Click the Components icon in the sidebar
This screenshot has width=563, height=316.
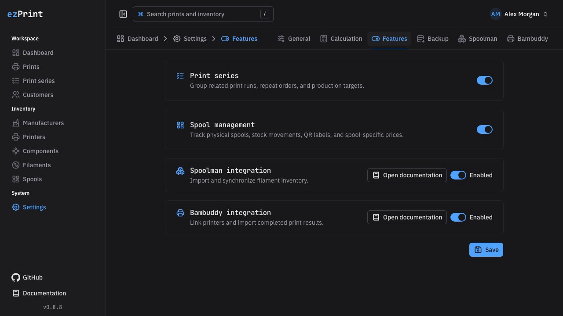pyautogui.click(x=16, y=151)
